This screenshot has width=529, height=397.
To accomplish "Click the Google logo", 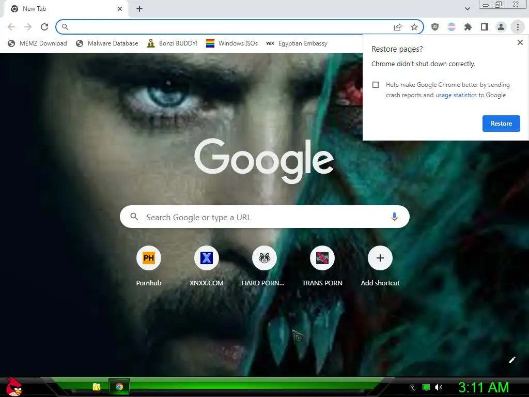I will [264, 161].
